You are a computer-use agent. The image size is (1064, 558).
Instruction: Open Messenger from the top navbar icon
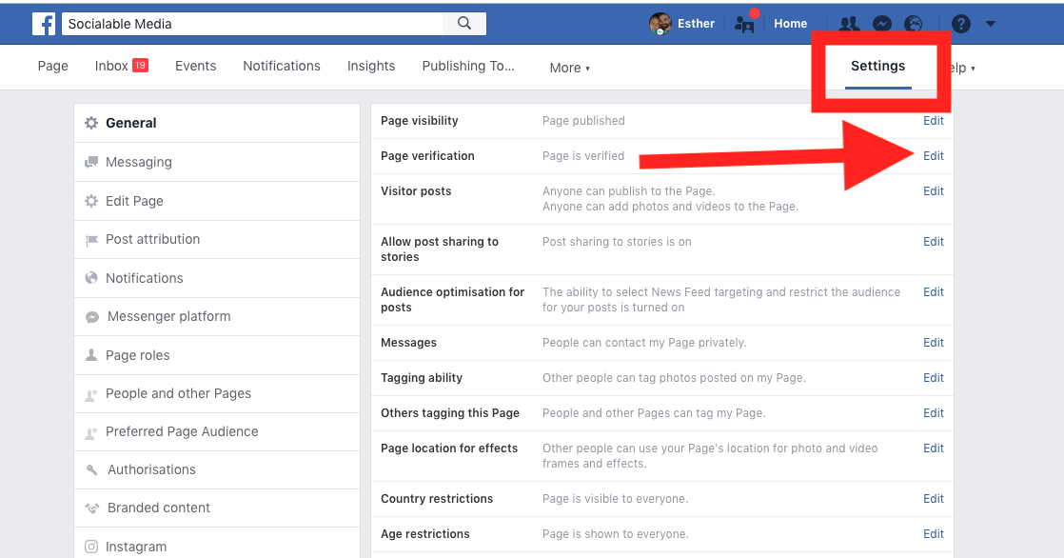pos(880,23)
